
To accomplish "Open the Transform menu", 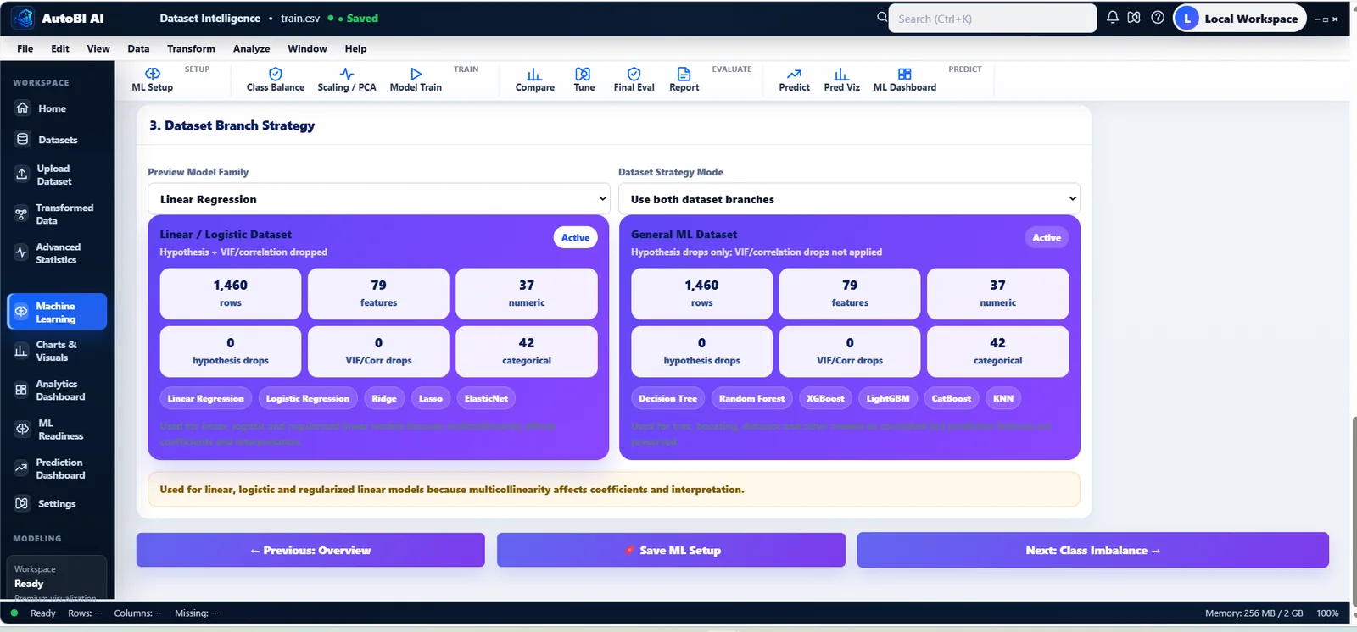I will [x=191, y=48].
